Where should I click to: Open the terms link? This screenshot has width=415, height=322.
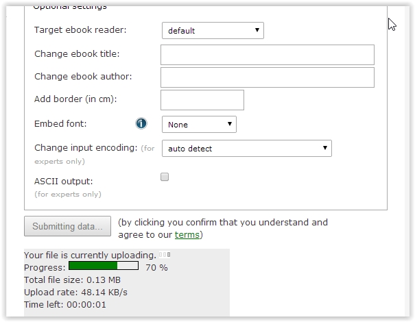[x=187, y=235]
